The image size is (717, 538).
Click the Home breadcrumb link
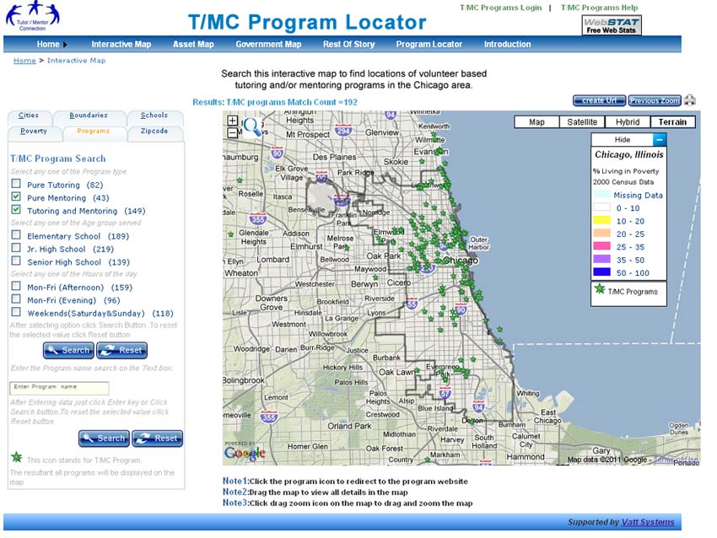pos(24,61)
